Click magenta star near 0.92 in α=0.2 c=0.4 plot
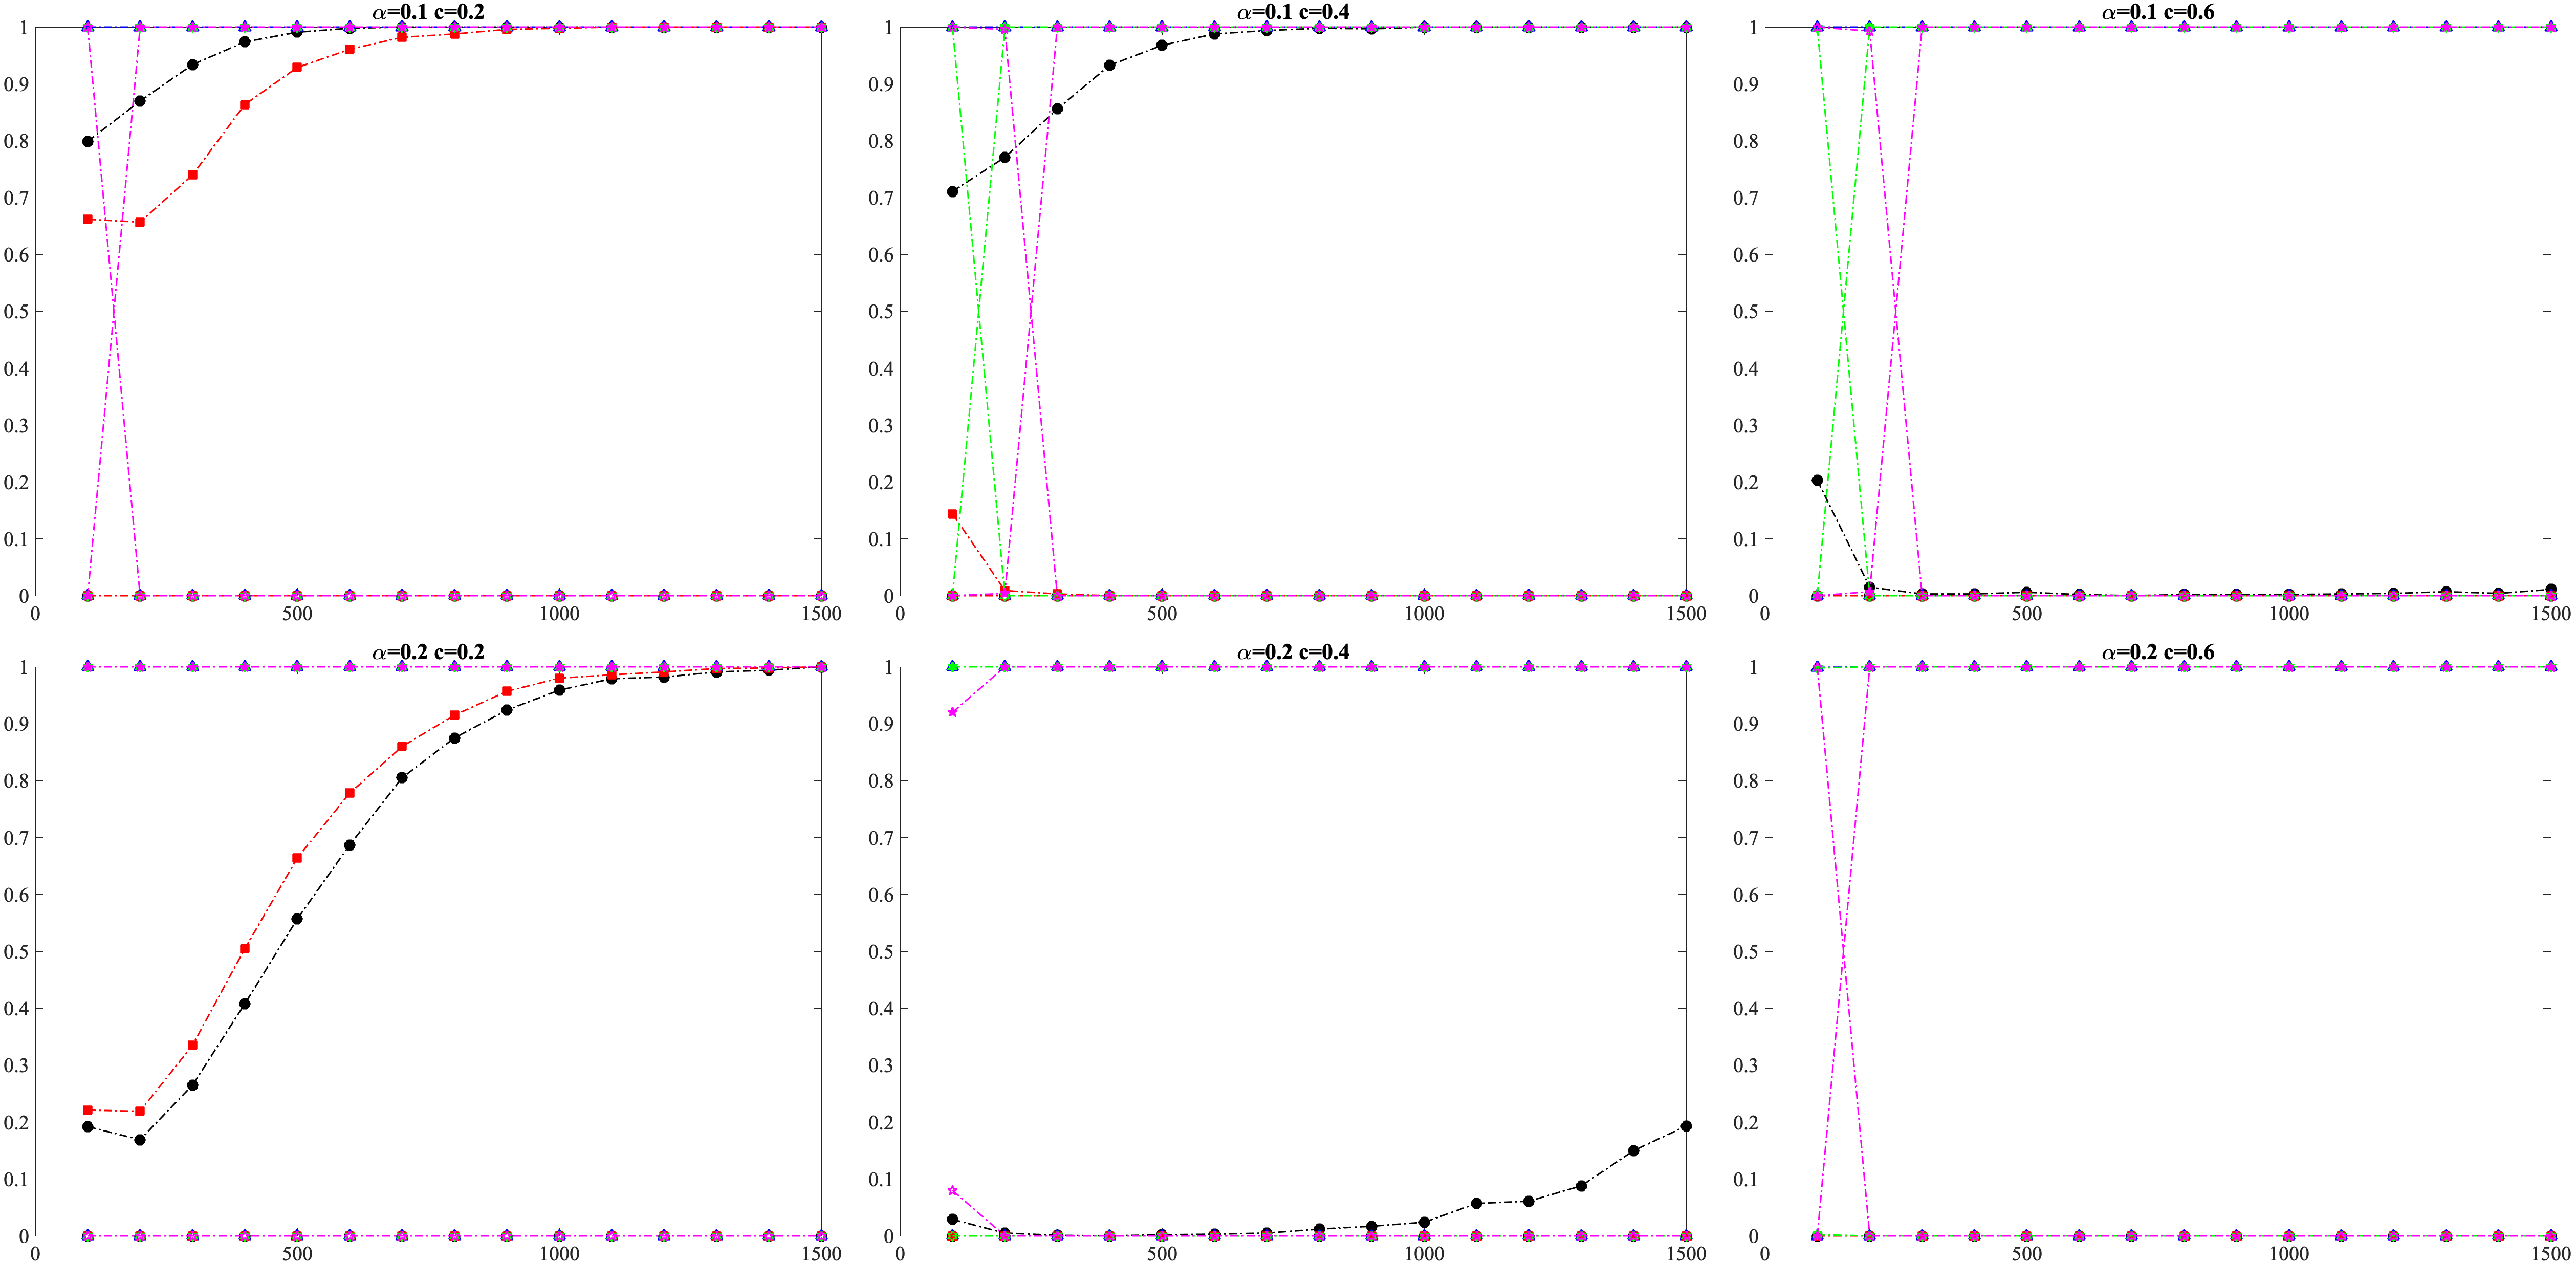Viewport: 2576px width, 1262px height. (953, 712)
